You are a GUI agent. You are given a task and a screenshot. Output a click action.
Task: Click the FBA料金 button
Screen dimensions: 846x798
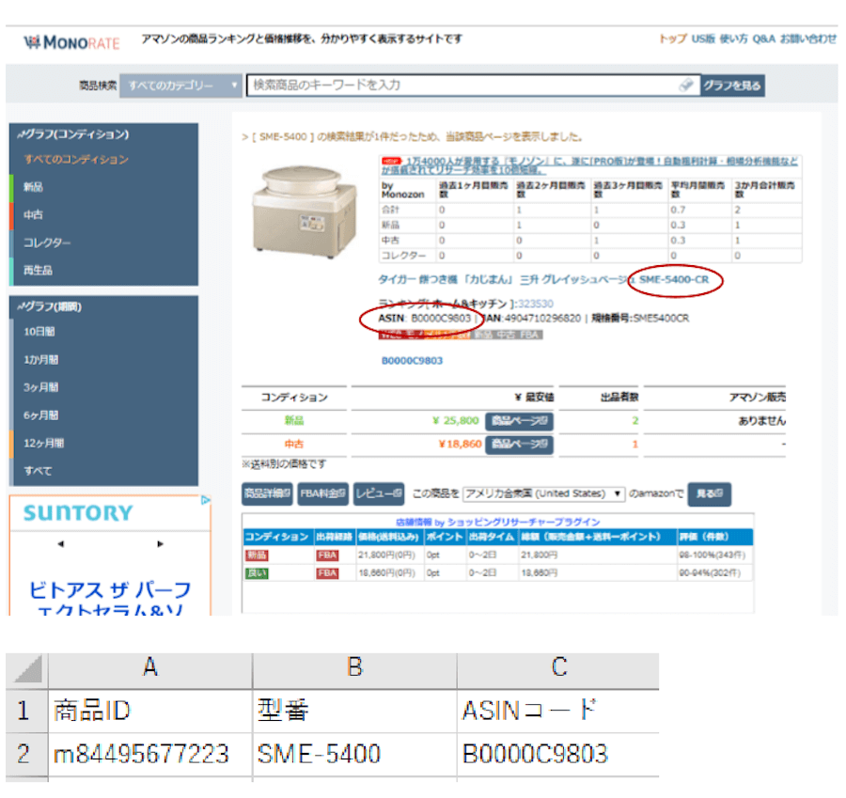tap(322, 493)
